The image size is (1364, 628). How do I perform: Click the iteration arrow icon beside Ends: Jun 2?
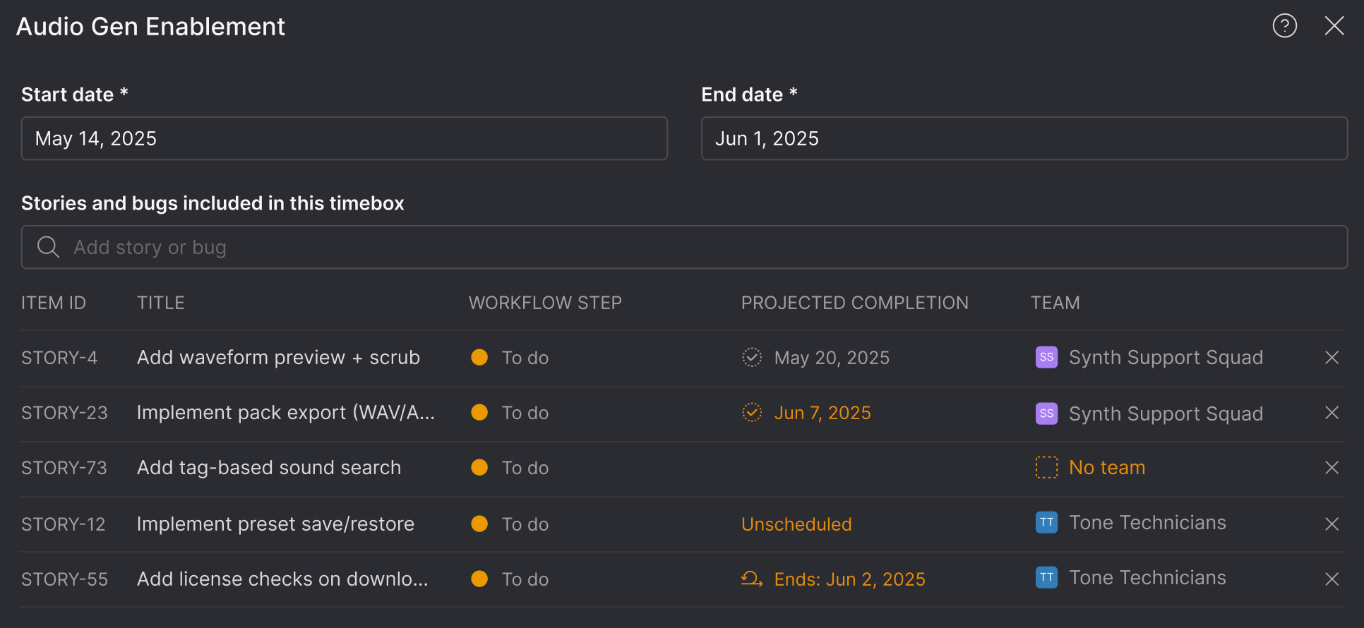click(751, 579)
